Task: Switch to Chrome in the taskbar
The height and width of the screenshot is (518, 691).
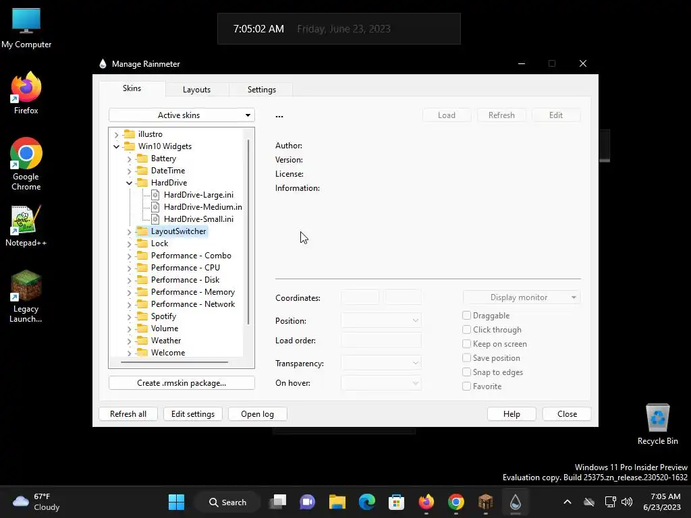Action: pyautogui.click(x=455, y=502)
